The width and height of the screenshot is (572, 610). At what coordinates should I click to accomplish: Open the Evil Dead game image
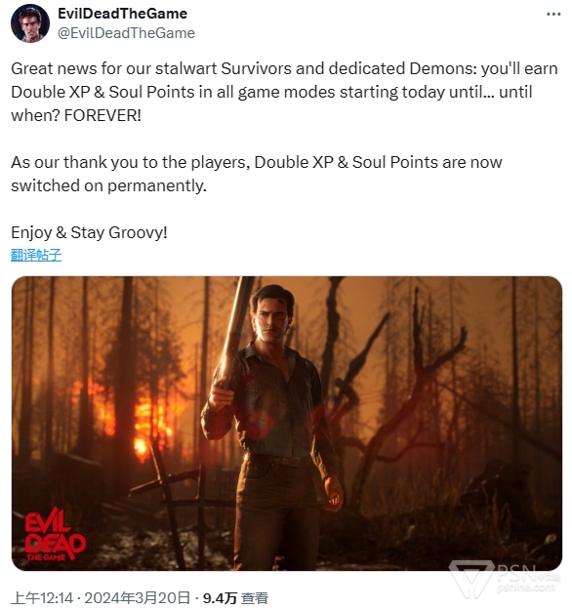(287, 424)
